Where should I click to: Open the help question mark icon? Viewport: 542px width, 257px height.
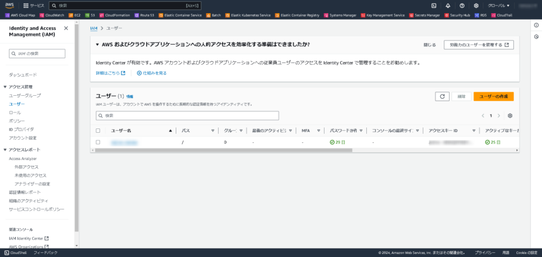click(x=462, y=5)
